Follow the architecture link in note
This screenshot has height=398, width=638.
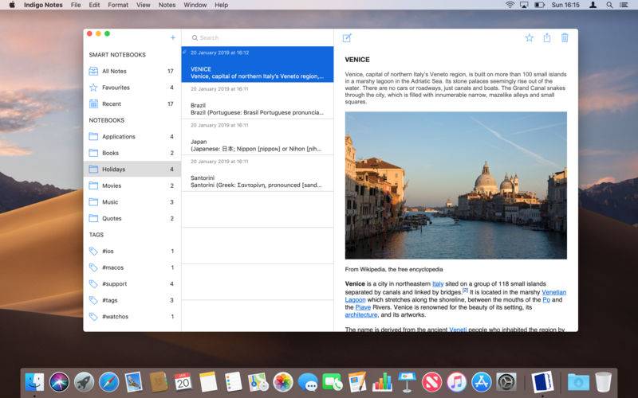[x=361, y=314]
